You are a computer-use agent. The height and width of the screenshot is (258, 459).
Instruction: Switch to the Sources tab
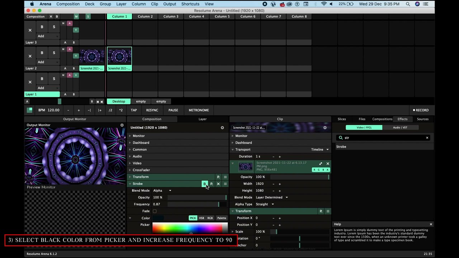click(x=423, y=119)
